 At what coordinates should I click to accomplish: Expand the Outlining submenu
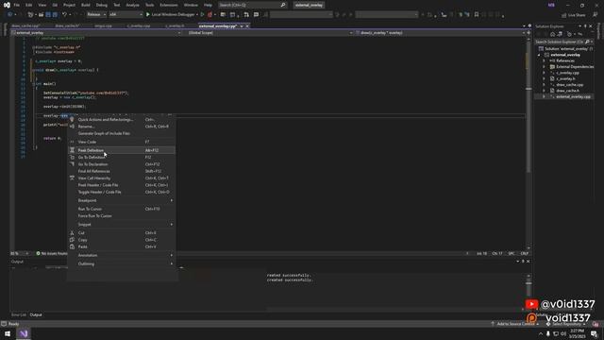tap(121, 263)
